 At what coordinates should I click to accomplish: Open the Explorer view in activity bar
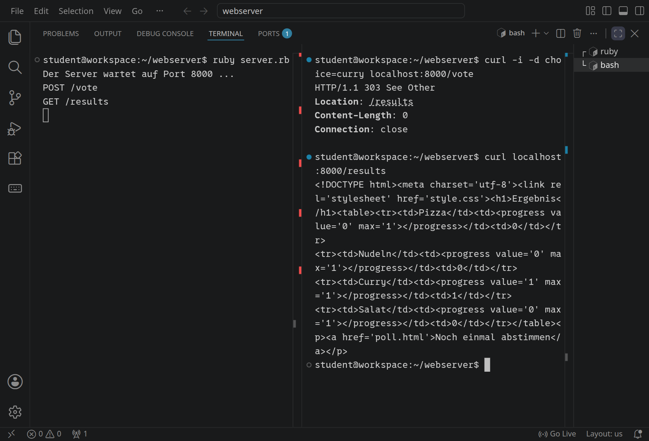click(15, 37)
